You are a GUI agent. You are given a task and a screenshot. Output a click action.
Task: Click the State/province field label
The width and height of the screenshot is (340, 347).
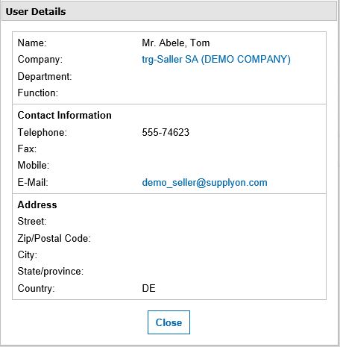(x=51, y=272)
